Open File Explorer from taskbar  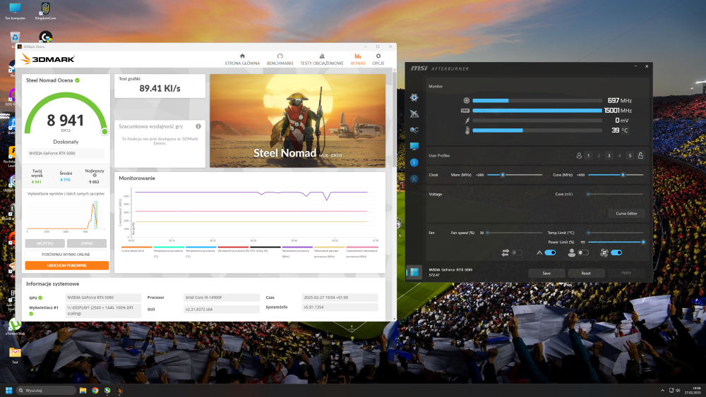83,390
